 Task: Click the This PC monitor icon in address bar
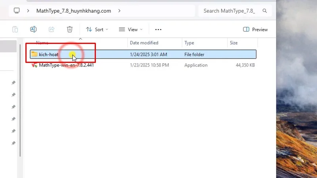[17, 11]
